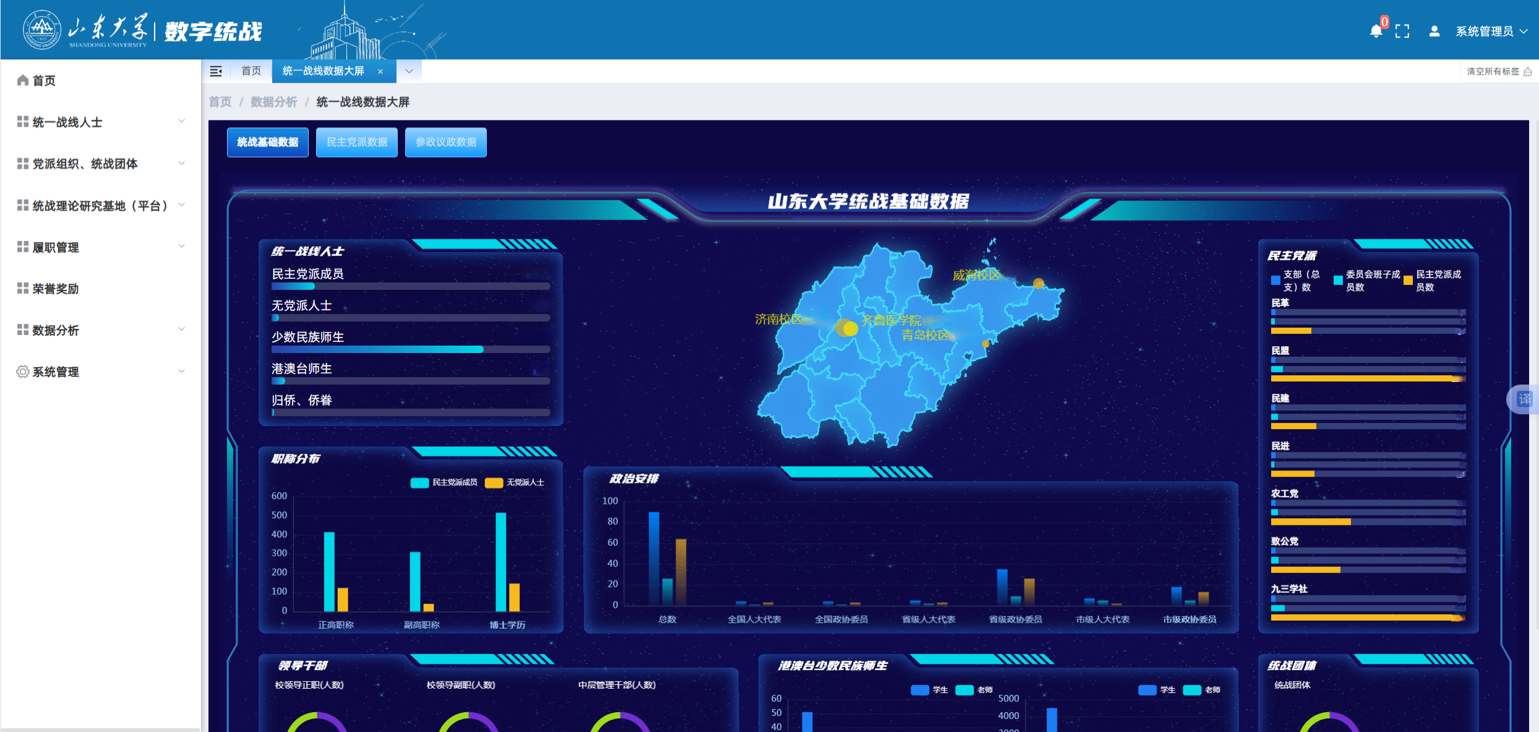Click the grid icon beside 统一战线人士
Viewport: 1539px width, 732px height.
[x=23, y=121]
